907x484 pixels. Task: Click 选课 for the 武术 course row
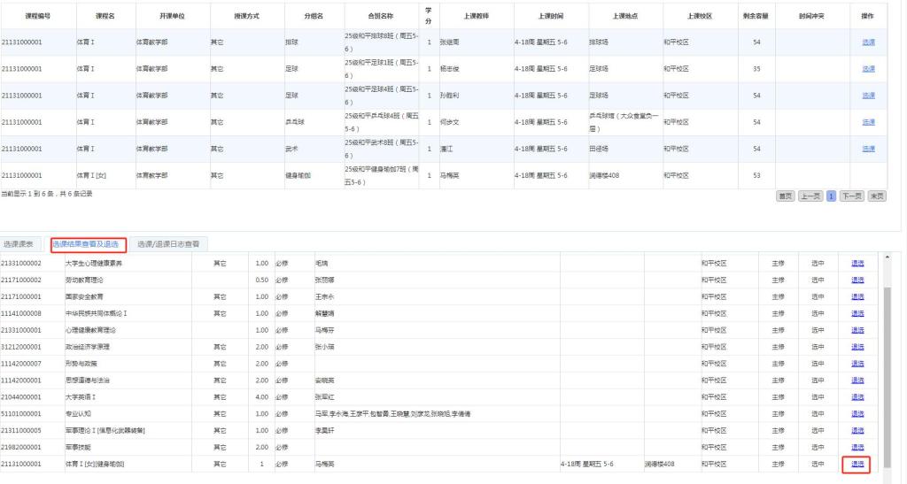click(867, 149)
